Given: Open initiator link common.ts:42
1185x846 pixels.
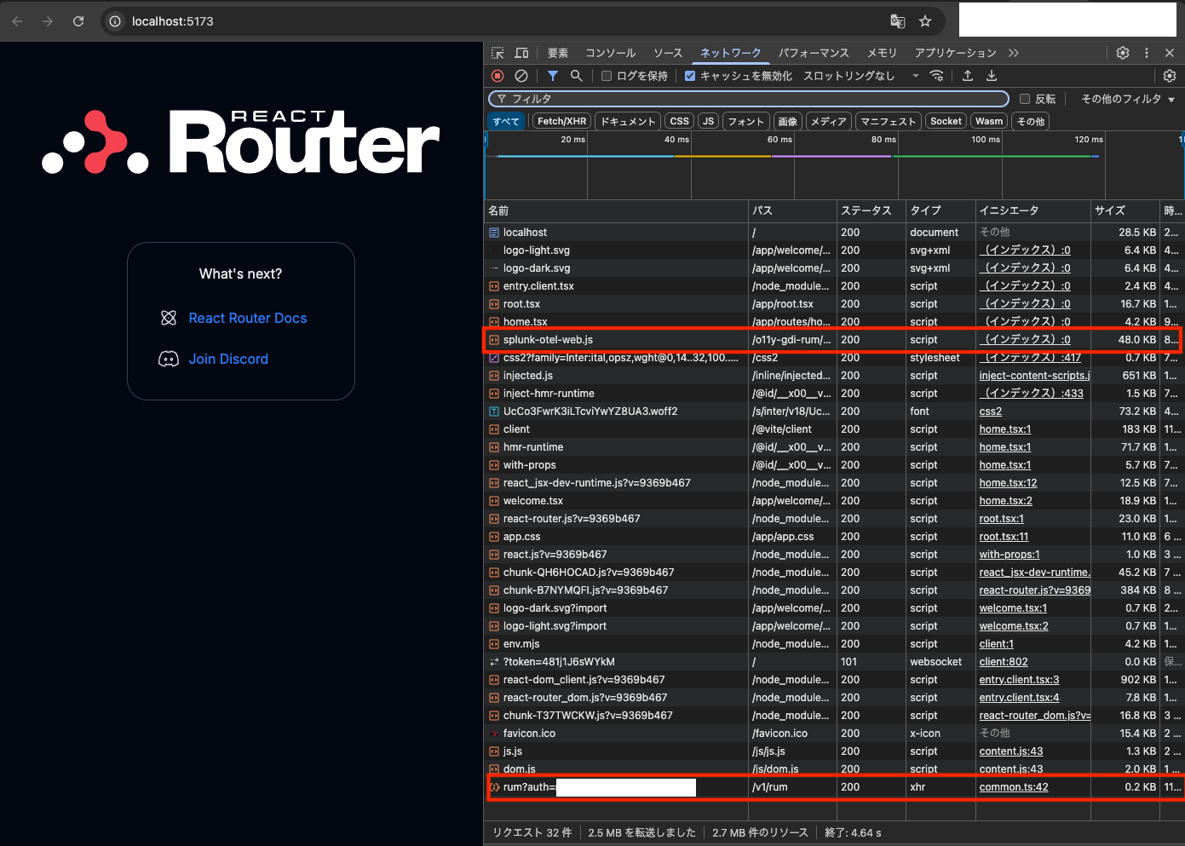Looking at the screenshot, I should pyautogui.click(x=1014, y=787).
